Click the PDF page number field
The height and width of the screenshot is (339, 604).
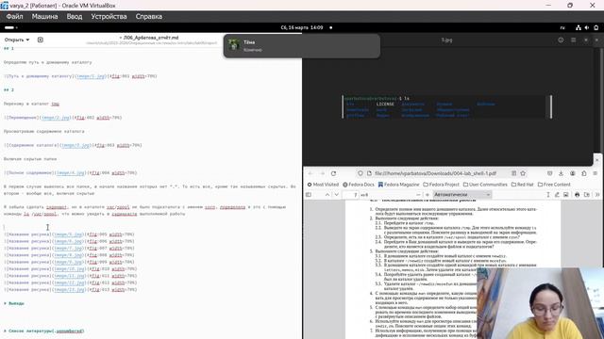coord(350,195)
